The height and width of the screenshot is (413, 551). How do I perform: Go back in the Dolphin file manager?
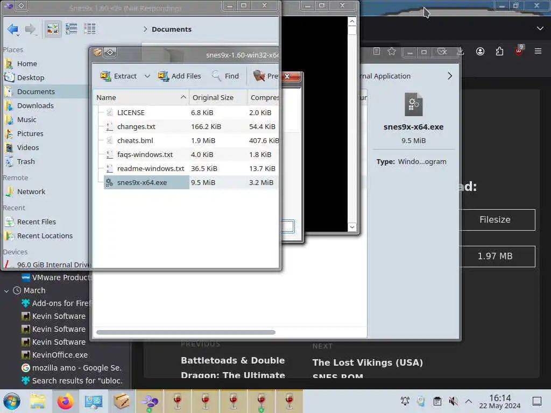click(x=13, y=29)
